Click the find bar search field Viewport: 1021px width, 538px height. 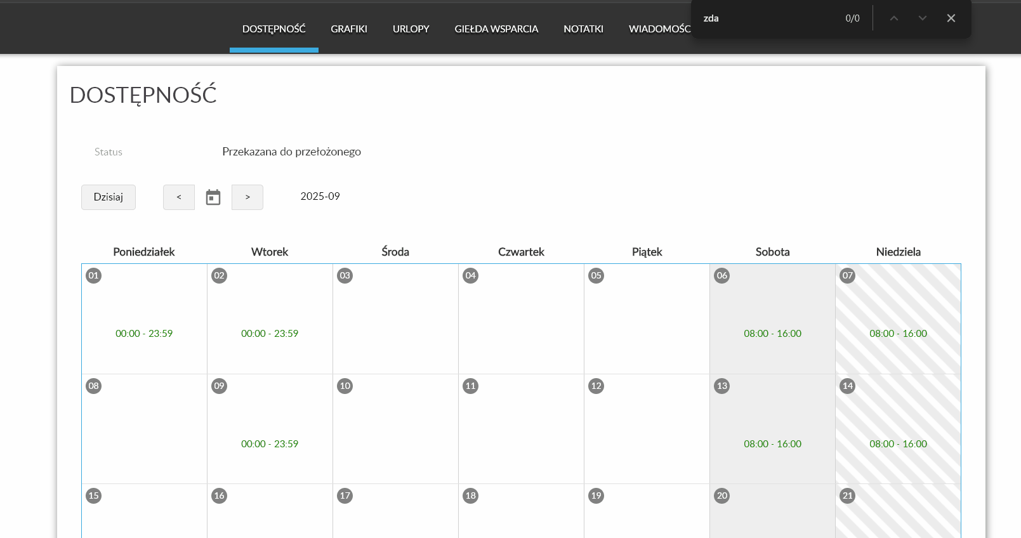coord(768,18)
